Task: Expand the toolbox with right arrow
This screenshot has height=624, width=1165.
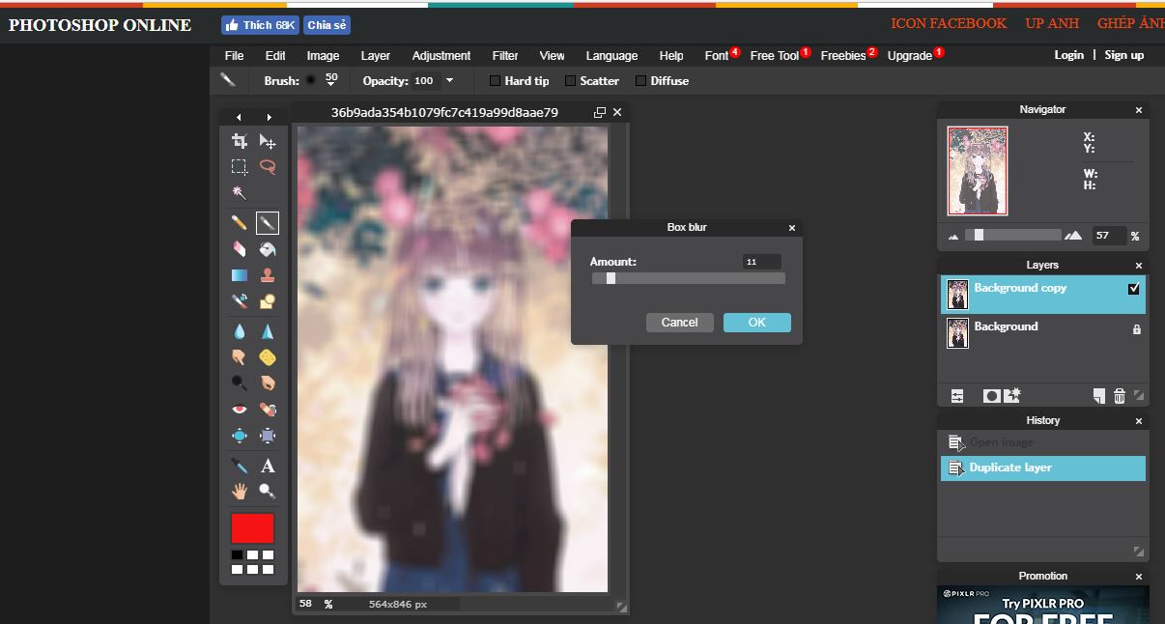Action: click(269, 117)
